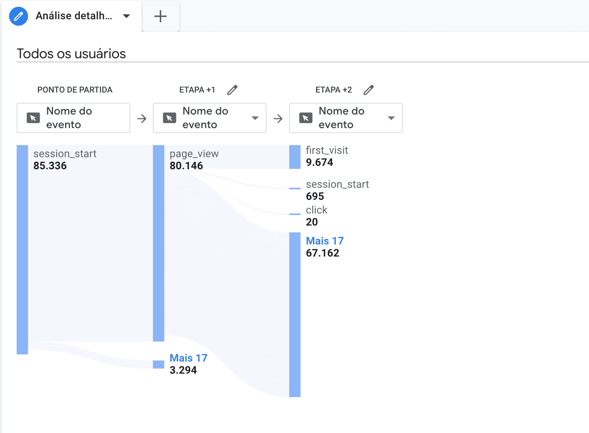Screen dimensions: 589x433
Task: Click the Mais 17 link under ETAPA +1
Action: pos(189,358)
